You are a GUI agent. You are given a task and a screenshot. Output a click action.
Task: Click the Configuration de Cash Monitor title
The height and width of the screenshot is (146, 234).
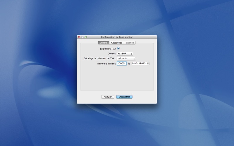pos(117,37)
